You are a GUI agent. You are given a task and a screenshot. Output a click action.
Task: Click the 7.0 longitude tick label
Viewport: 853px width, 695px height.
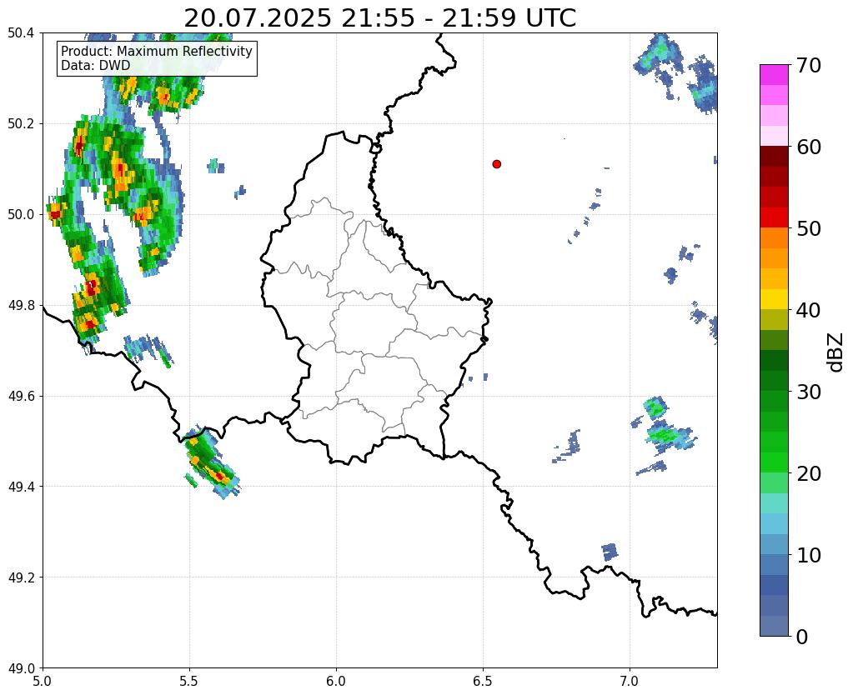click(630, 681)
